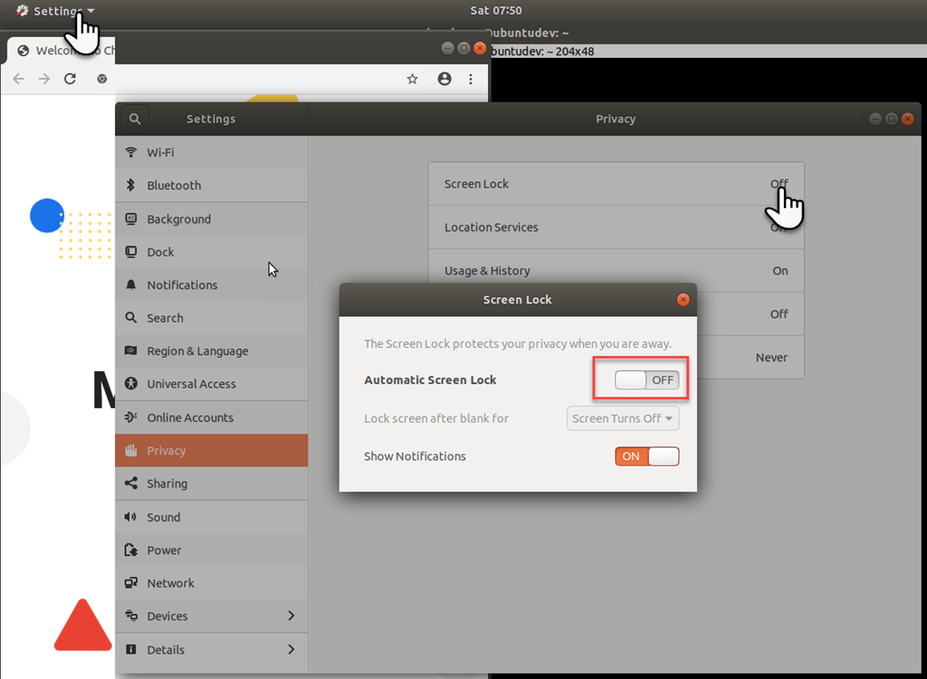The image size is (927, 679).
Task: Click Chrome's forward arrow button
Action: 43,79
